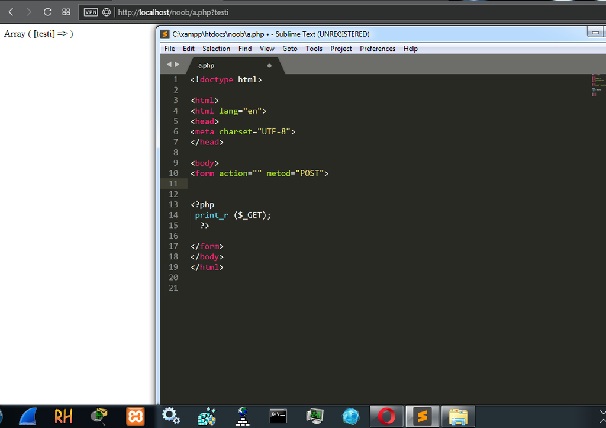Expand taskbar overflow chevron arrows
This screenshot has width=606, height=428.
602,416
